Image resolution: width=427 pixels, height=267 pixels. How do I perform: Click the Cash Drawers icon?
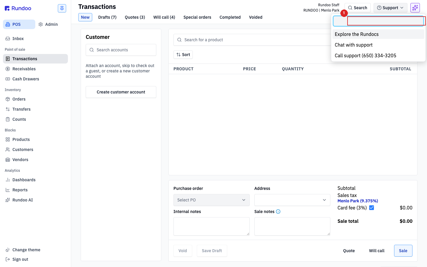coord(8,79)
